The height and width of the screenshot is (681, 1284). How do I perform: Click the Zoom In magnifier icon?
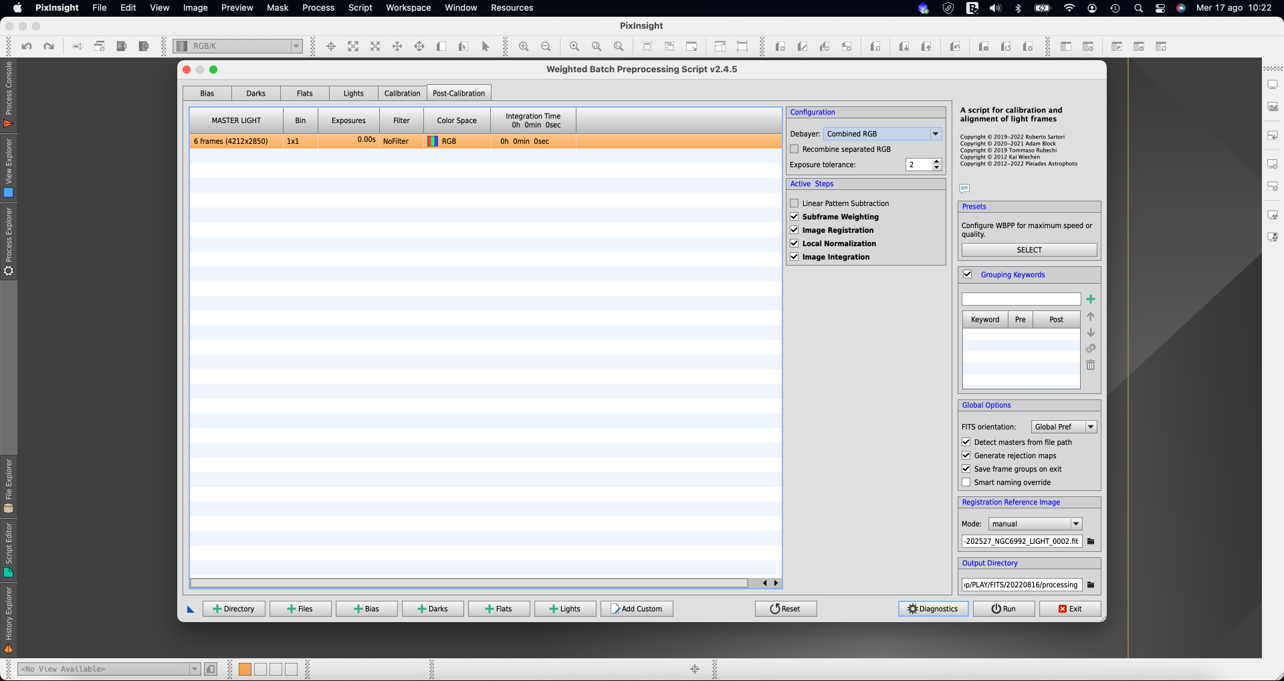point(524,46)
